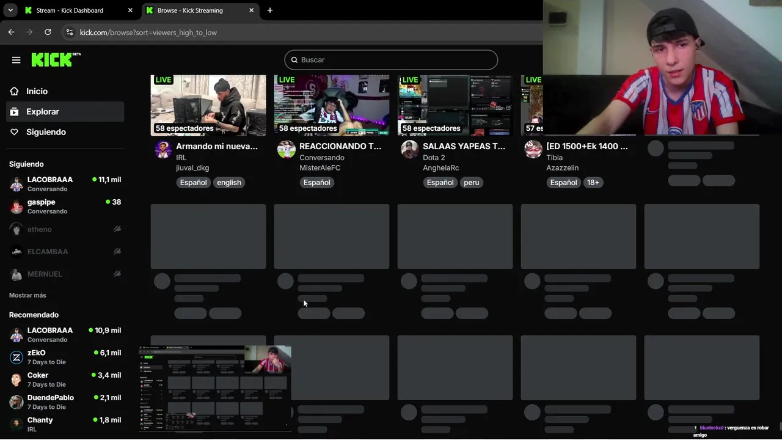Screen dimensions: 782x440
Task: Open AnghelaRc streamer avatar
Action: pos(410,150)
